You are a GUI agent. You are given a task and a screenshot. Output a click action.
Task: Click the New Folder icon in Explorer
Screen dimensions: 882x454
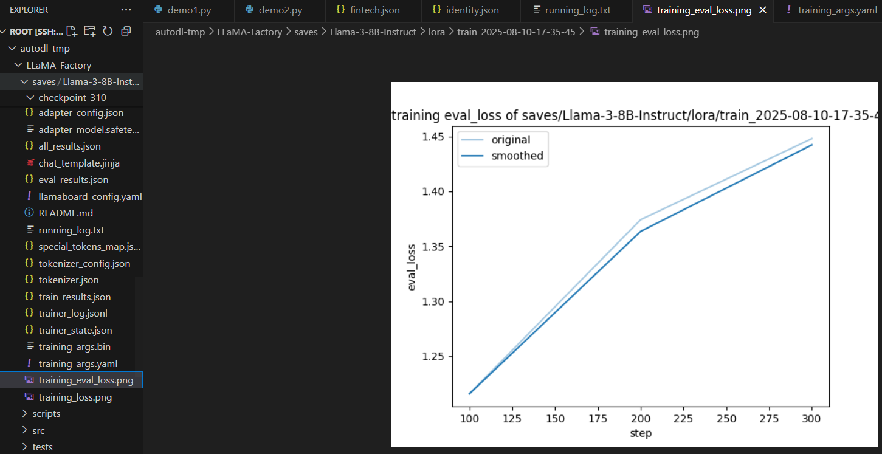(90, 31)
